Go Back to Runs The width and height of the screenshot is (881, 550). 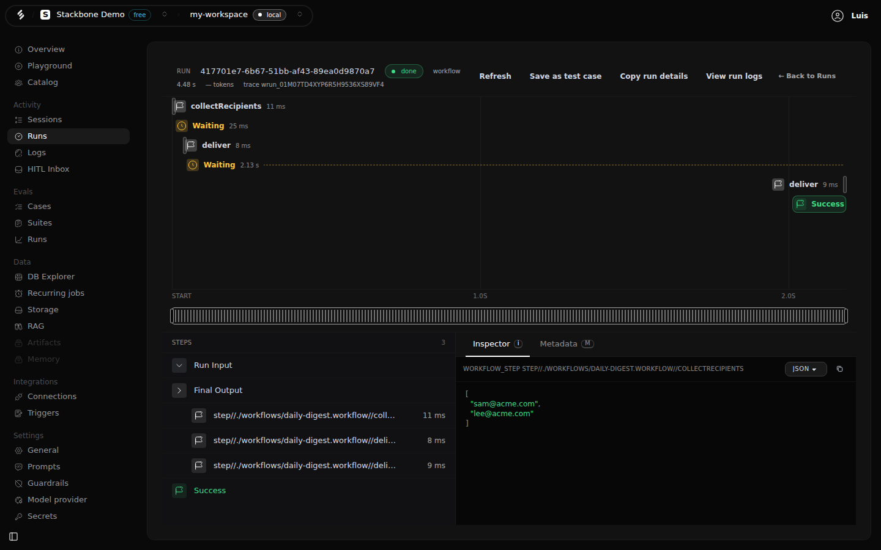pos(806,76)
